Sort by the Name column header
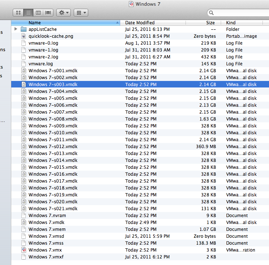269x265 pixels. tap(66, 23)
